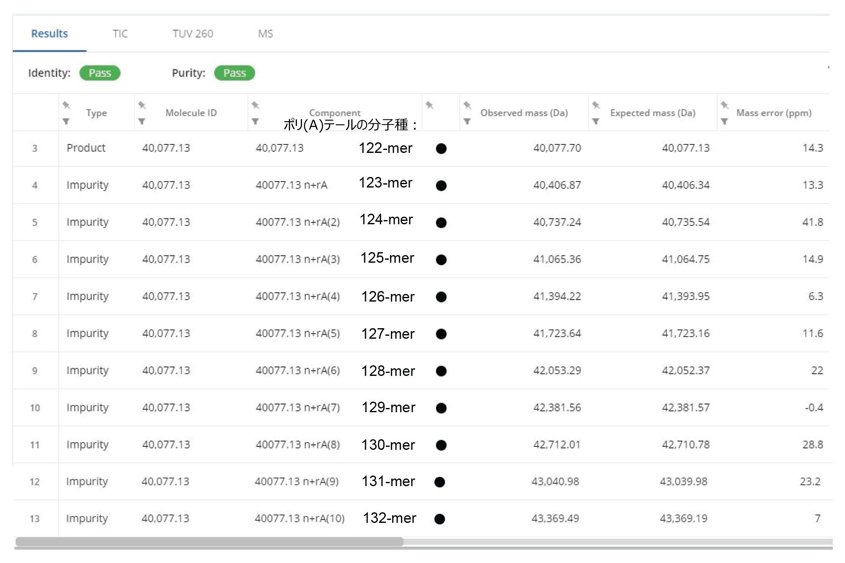This screenshot has width=845, height=563.
Task: Click observed mass 40,077.70
Action: click(557, 148)
